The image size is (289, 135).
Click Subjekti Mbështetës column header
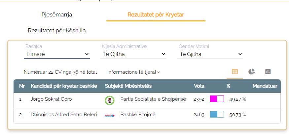(128, 86)
